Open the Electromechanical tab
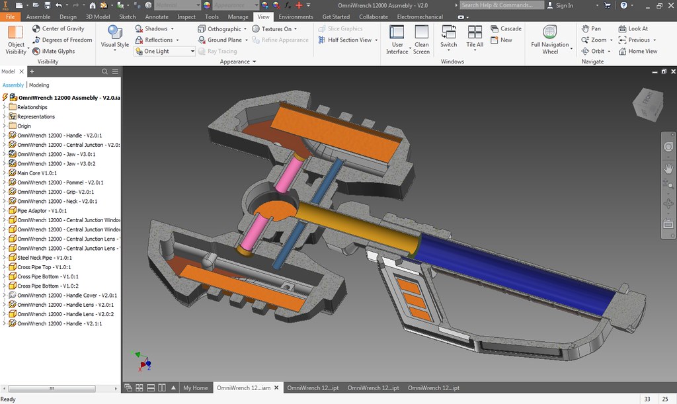The image size is (677, 404). point(420,17)
